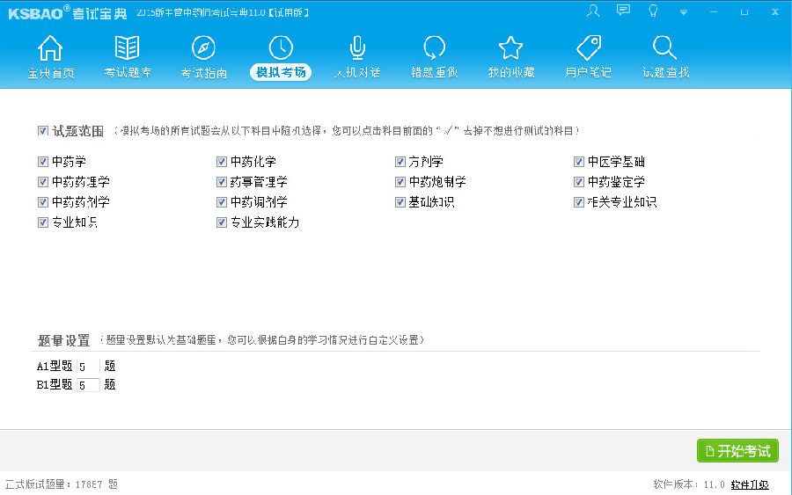Uncheck the 专业实践能力 subject

(x=221, y=222)
